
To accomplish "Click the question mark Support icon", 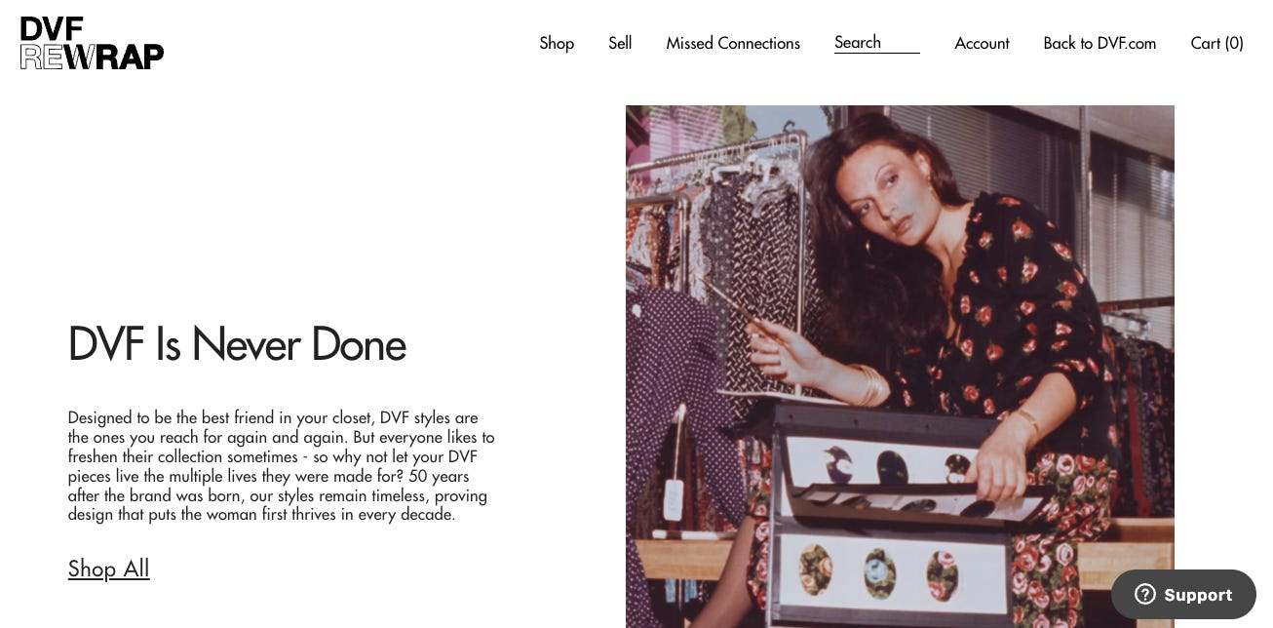I will (x=1145, y=595).
